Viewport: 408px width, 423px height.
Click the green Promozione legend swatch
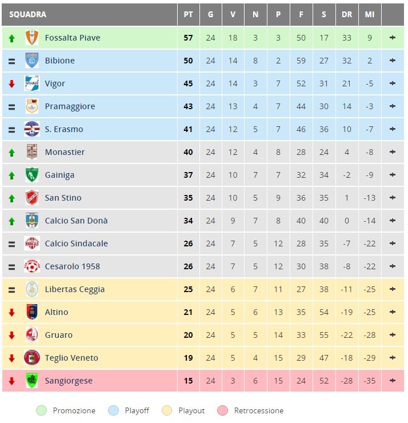pos(41,410)
